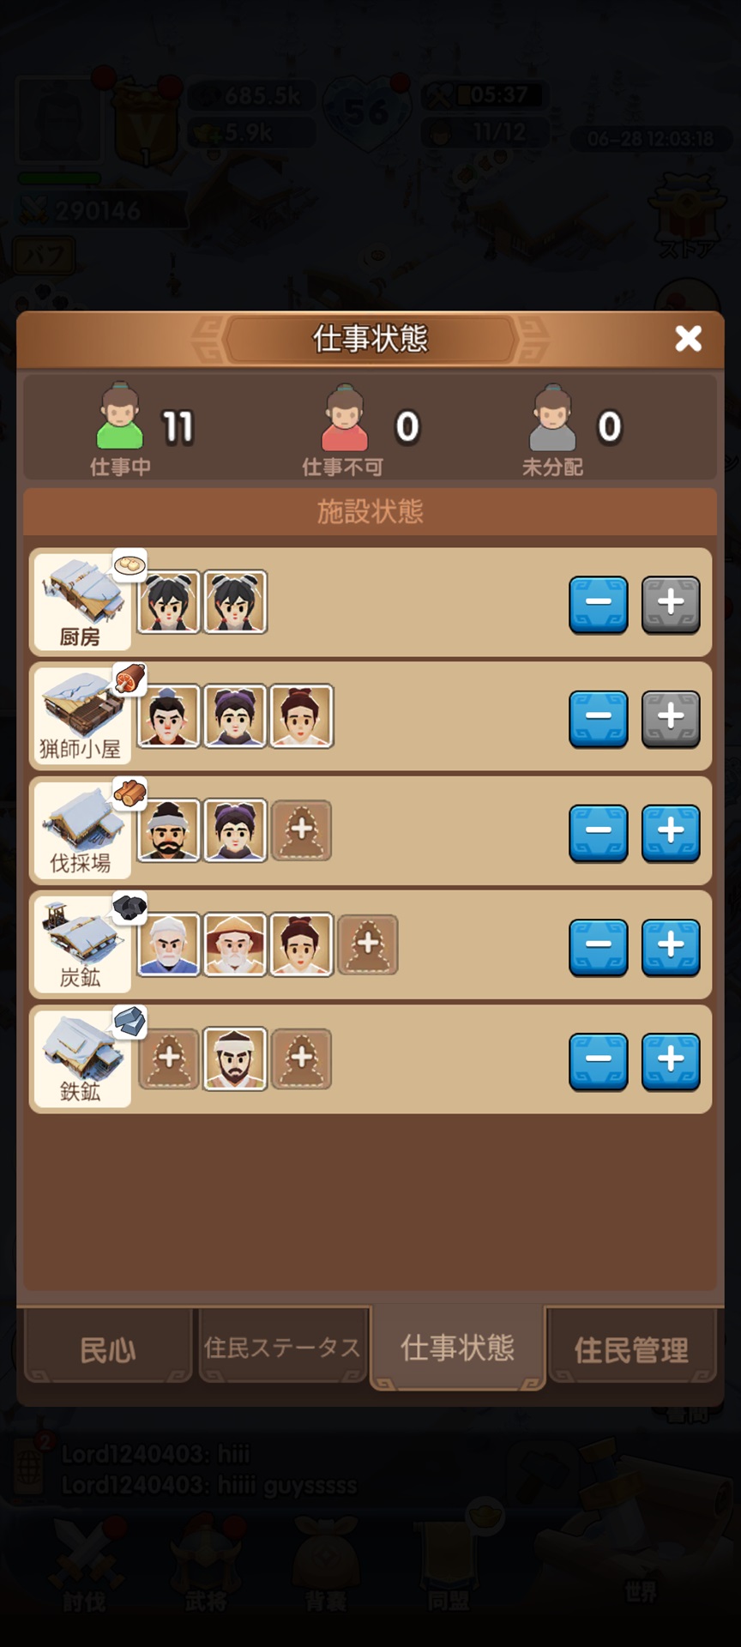Select the white-haired elder worker in 炭鉱
This screenshot has width=741, height=1647.
coord(169,944)
